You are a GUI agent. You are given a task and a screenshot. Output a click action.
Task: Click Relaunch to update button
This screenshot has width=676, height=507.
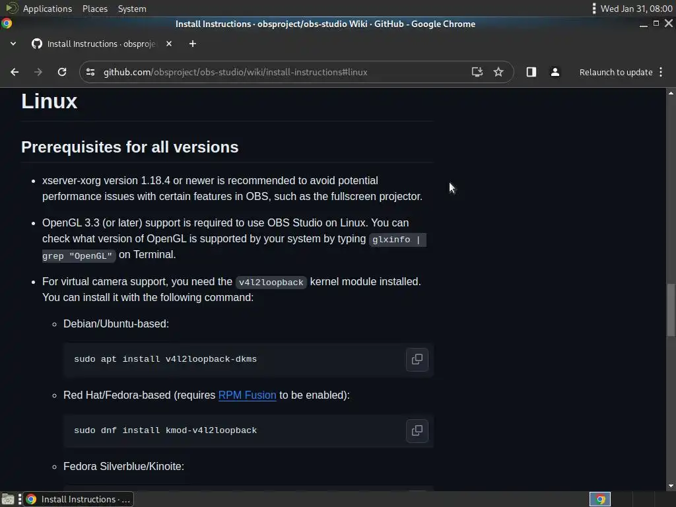click(x=616, y=72)
